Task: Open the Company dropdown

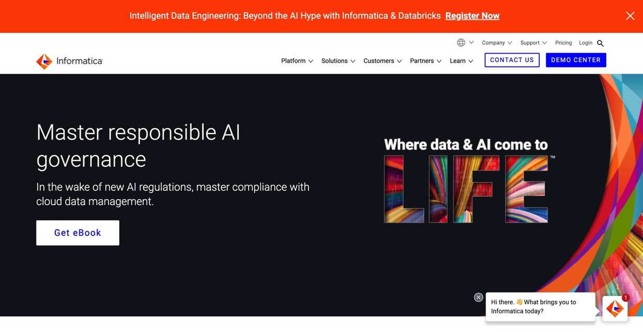Action: 497,43
